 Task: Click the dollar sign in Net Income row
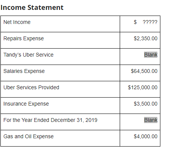tap(135, 22)
